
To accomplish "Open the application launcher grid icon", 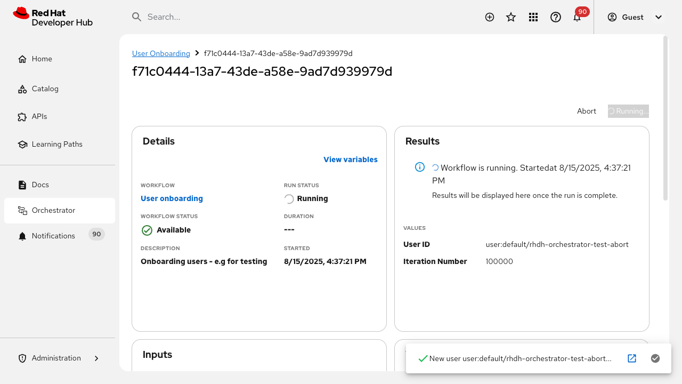I will [x=533, y=17].
